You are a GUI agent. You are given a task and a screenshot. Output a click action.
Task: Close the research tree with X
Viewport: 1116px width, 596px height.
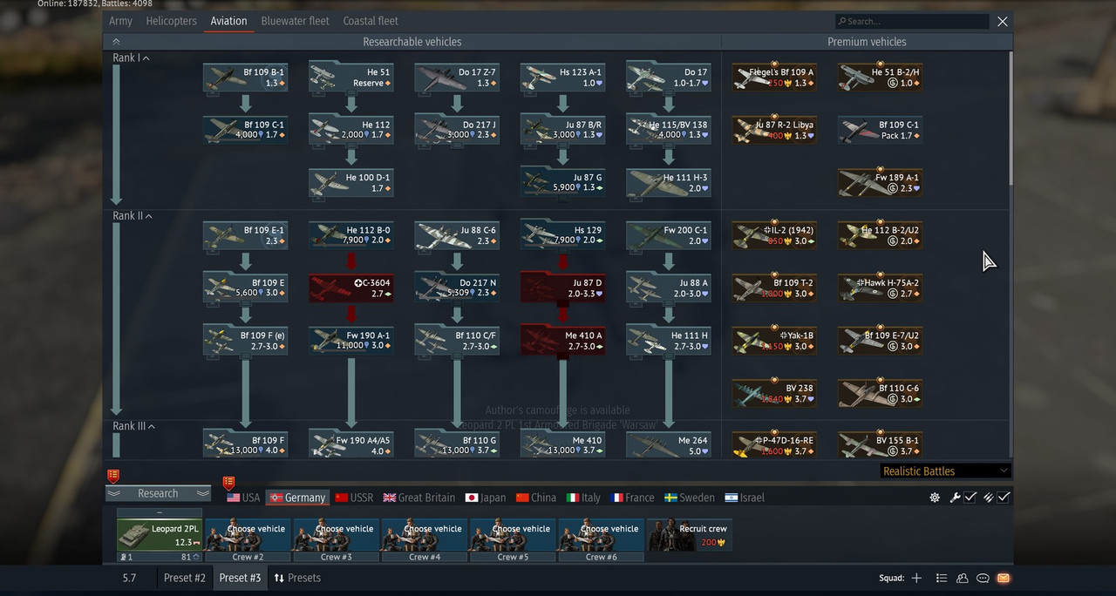1003,21
